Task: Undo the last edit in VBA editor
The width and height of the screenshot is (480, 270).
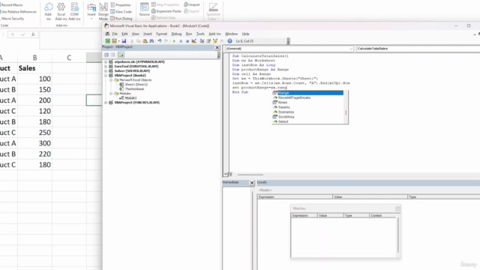Action: tap(160, 41)
